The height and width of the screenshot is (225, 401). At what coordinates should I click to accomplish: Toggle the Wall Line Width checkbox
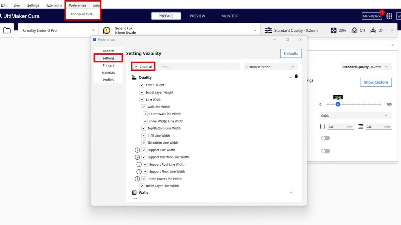(x=144, y=107)
